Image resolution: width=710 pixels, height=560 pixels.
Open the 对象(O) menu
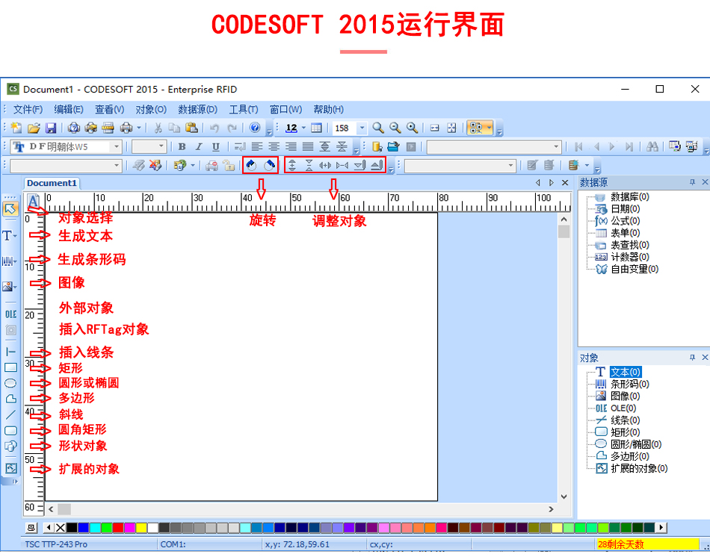151,110
